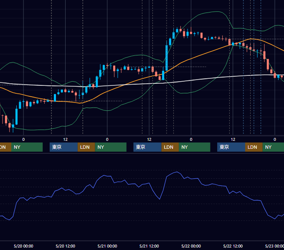Click hour marker 12 above 5/20 12:00
Viewport: 284px width, 250px height.
coord(66,140)
